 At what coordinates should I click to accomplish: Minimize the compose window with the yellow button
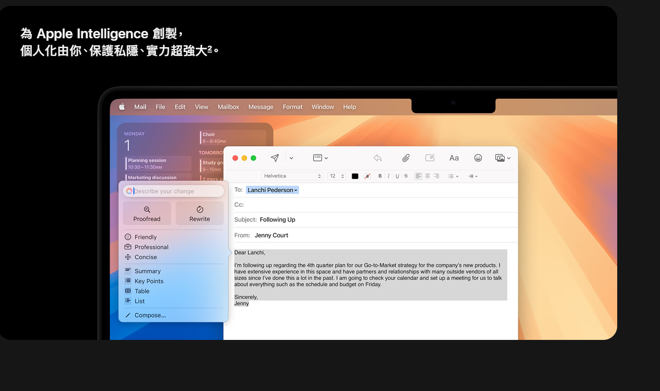244,158
